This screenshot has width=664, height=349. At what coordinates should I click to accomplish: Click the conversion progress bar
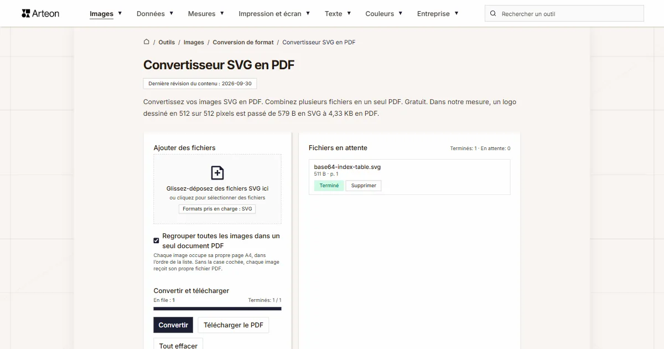point(217,309)
